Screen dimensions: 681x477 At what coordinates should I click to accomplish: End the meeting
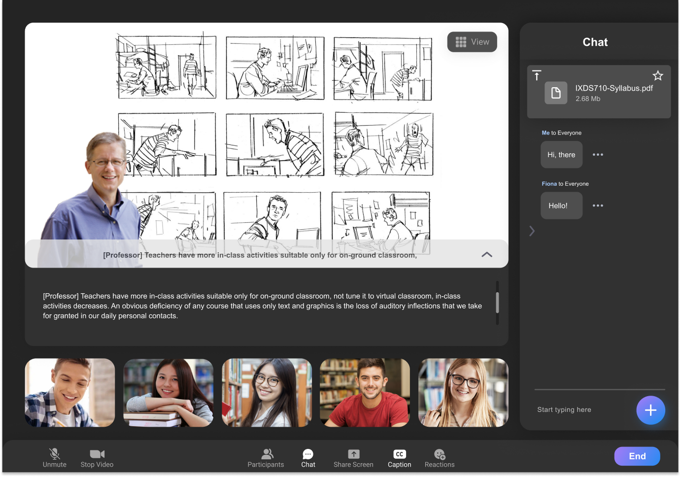pyautogui.click(x=637, y=456)
